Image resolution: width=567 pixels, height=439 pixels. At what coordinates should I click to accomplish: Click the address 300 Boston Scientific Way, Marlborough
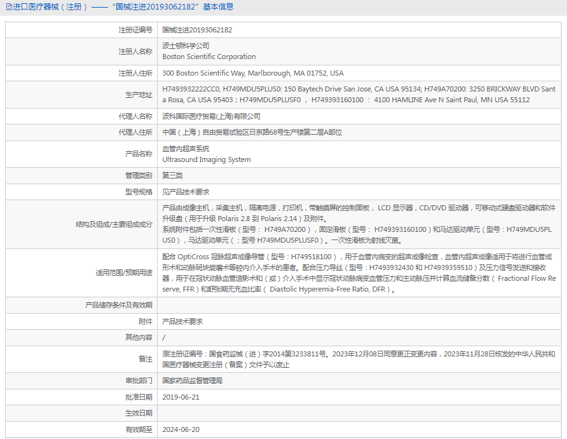(x=253, y=73)
